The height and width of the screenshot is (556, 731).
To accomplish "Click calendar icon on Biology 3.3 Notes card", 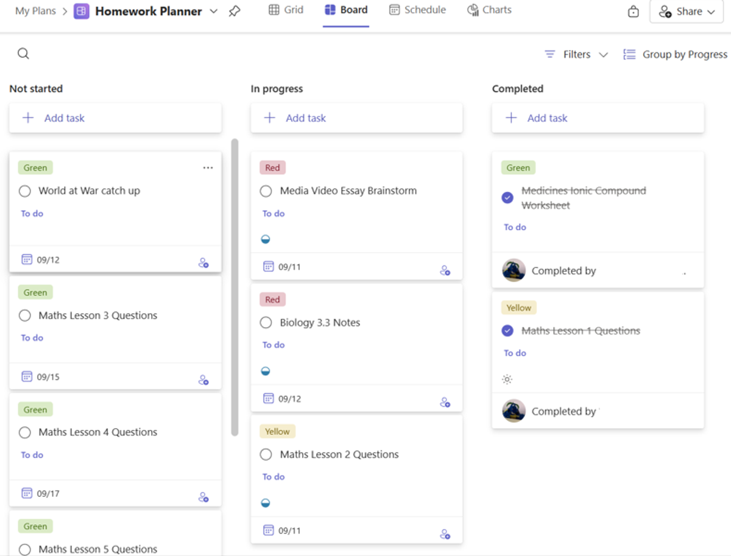I will pos(268,398).
